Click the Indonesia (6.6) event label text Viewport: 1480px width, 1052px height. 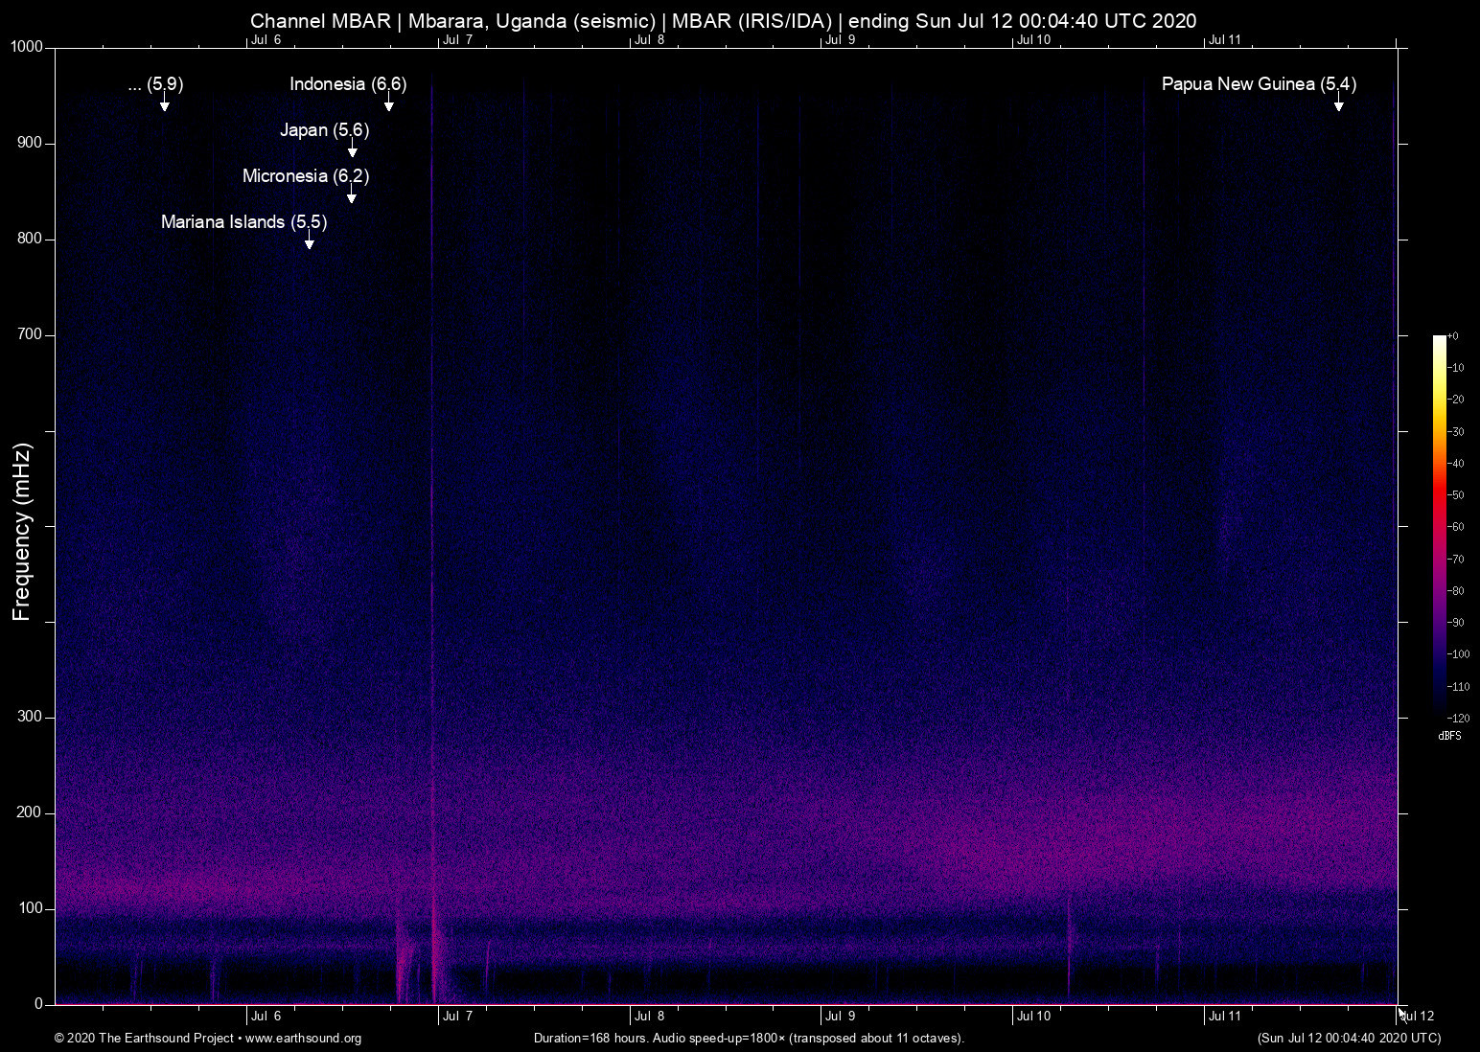click(348, 84)
